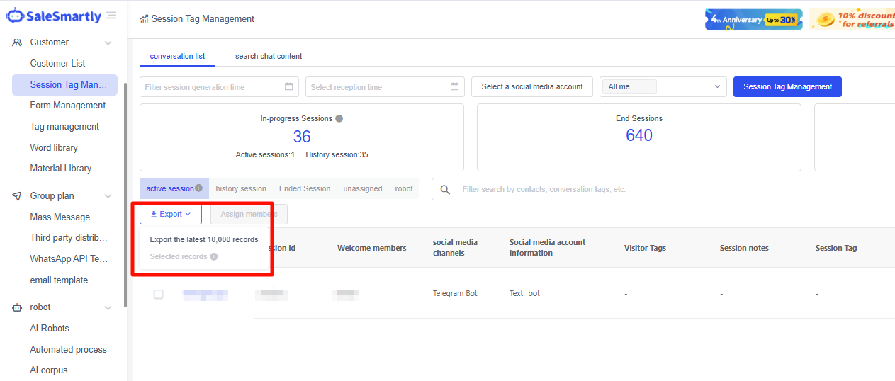Collapse the sidebar with the hamburger icon
Image resolution: width=895 pixels, height=381 pixels.
pos(111,16)
